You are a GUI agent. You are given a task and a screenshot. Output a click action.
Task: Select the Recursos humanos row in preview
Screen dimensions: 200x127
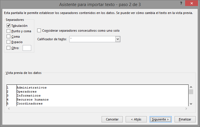32,100
